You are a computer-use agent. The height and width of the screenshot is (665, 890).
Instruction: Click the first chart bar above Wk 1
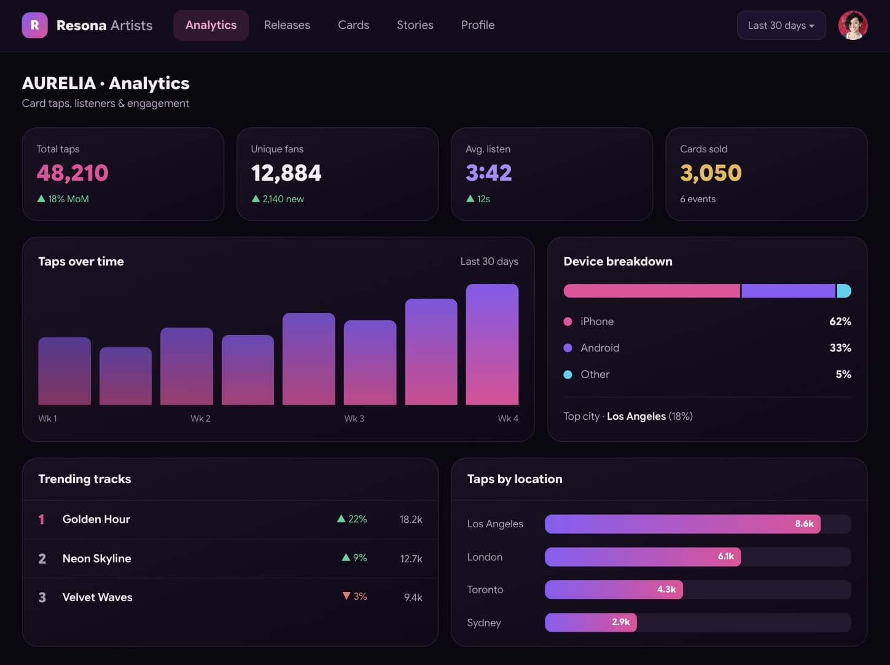click(64, 371)
